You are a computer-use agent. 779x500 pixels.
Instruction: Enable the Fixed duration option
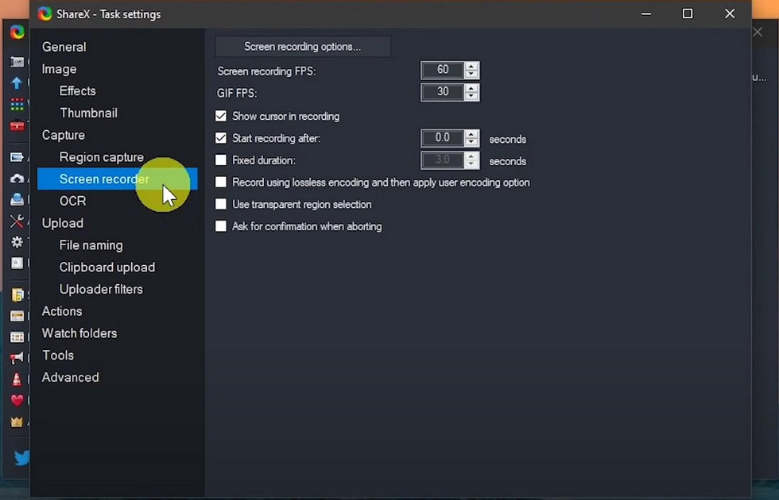coord(220,160)
